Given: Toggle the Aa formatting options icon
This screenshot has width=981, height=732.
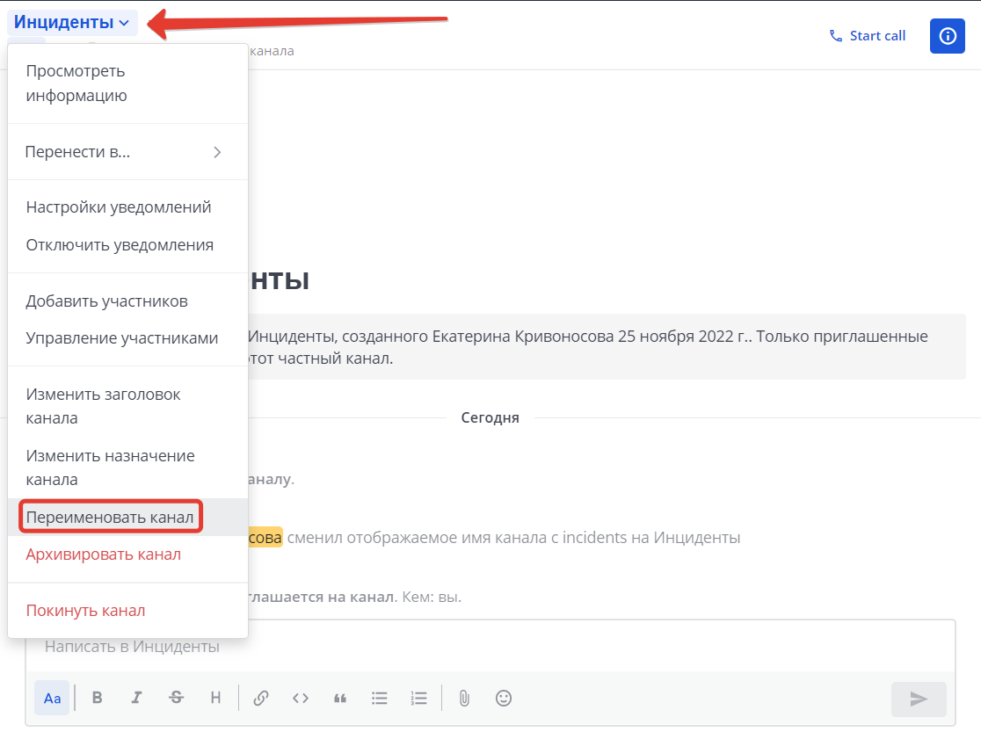Looking at the screenshot, I should pos(52,698).
